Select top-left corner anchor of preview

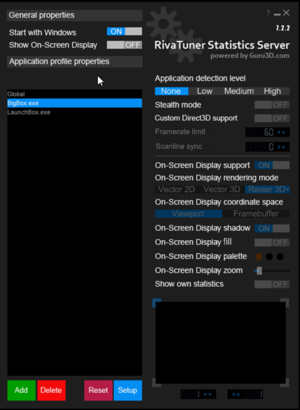click(157, 303)
